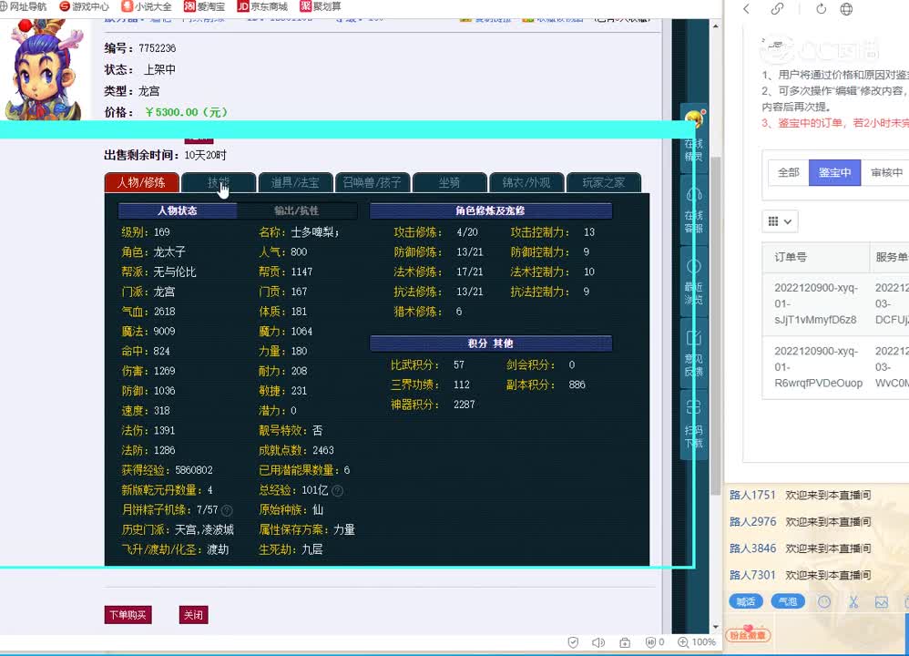Switch to the 召唤兽/孩子 tab

click(x=373, y=182)
